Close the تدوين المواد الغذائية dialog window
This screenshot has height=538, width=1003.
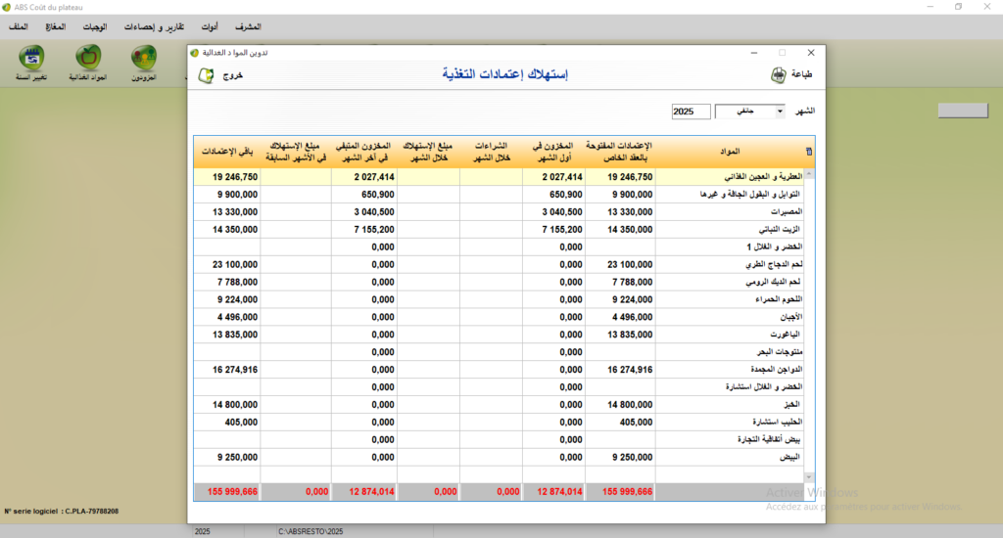(x=810, y=52)
